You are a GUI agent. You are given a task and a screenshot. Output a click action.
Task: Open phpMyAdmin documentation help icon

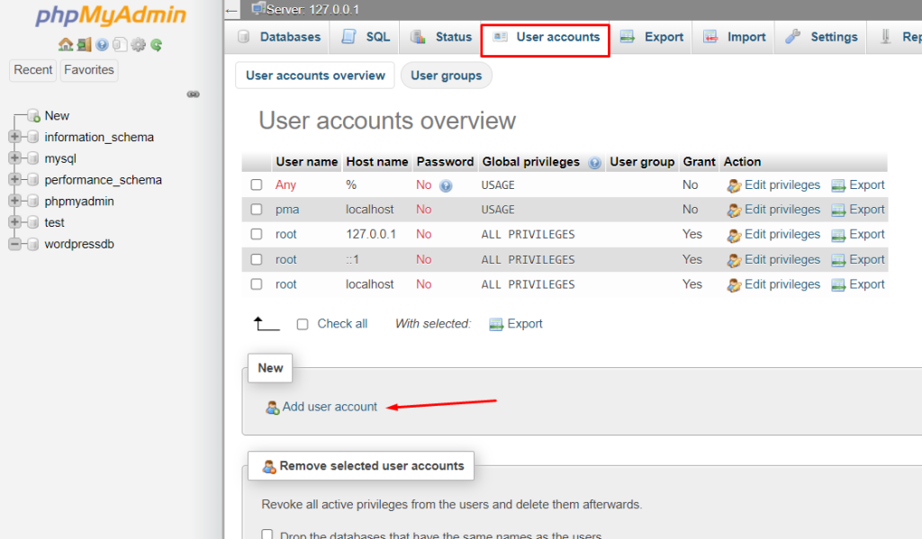coord(102,45)
